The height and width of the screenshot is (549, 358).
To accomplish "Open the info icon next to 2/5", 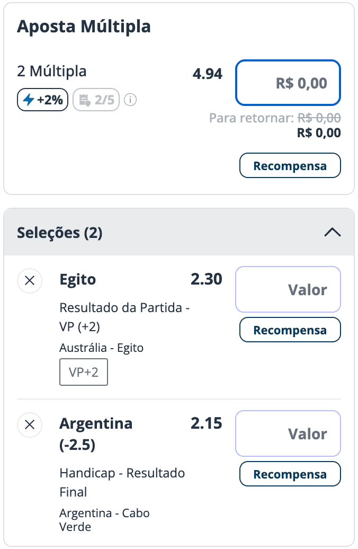I will [130, 100].
